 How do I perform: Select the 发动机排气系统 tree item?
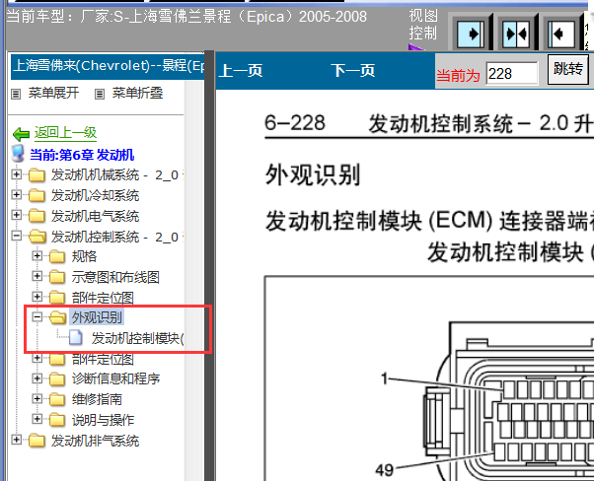95,441
